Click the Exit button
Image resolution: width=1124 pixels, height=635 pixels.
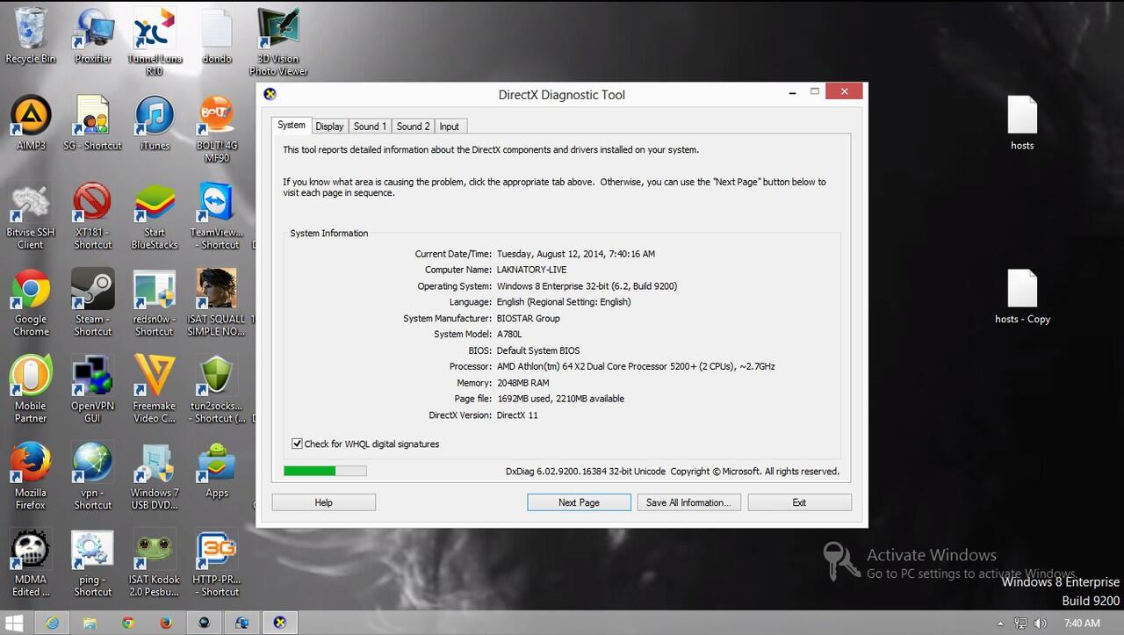pos(799,502)
